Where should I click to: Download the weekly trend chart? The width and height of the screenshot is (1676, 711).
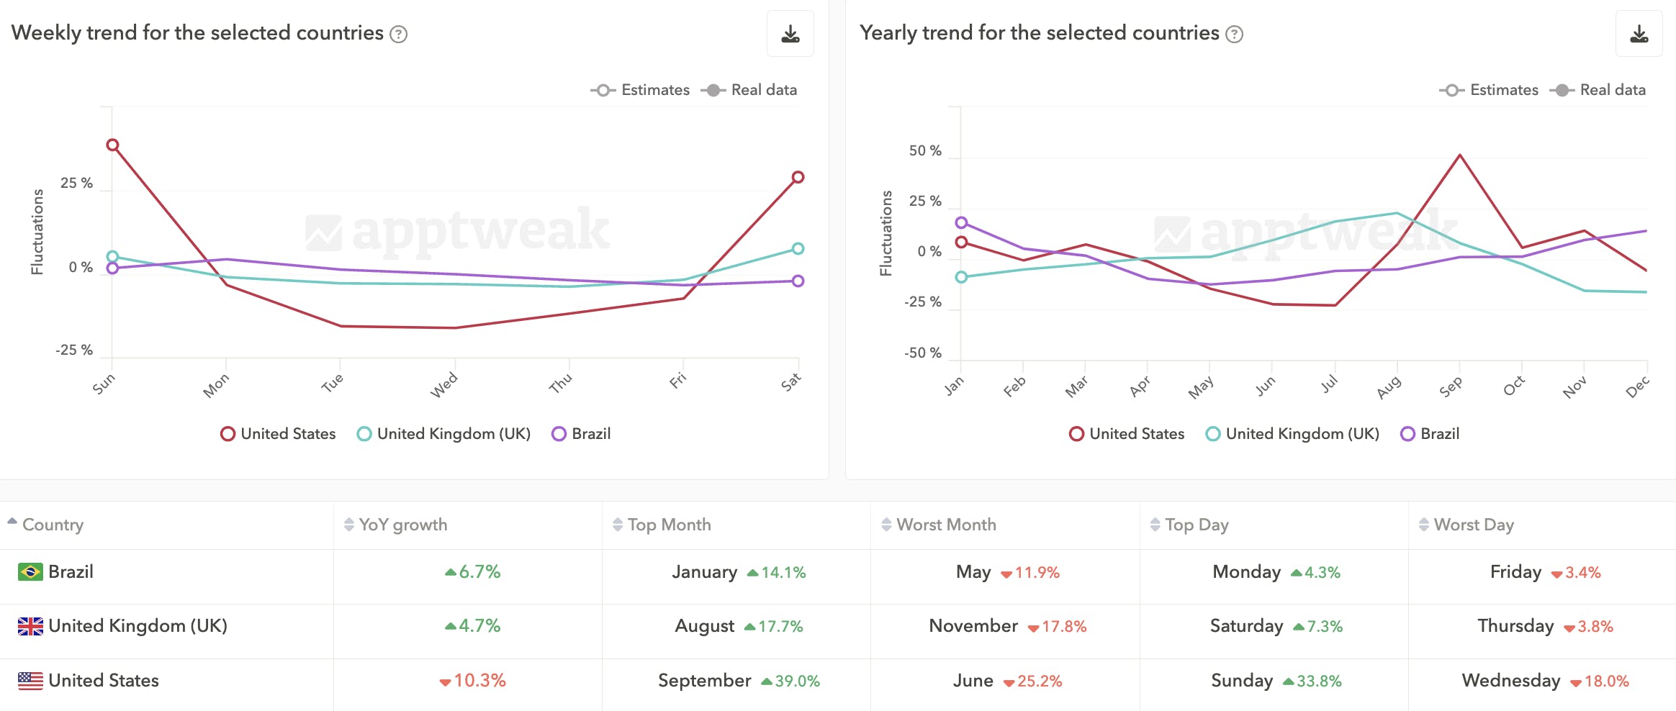[790, 33]
